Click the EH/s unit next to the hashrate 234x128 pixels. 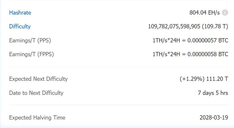click(214, 13)
